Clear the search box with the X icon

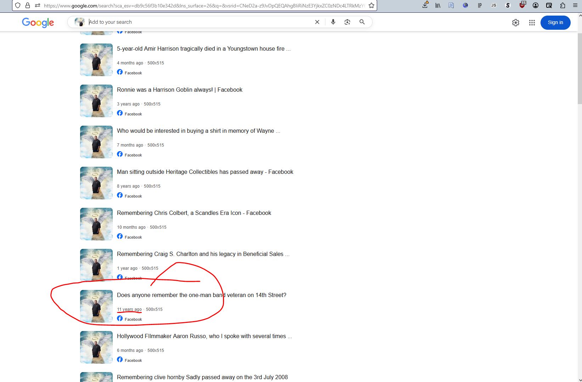coord(317,22)
